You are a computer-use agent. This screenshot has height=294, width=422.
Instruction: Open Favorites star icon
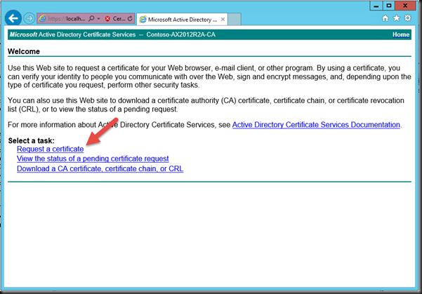(x=397, y=18)
